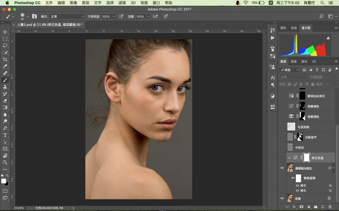The height and width of the screenshot is (211, 339).
Task: Select the Eyedropper tool
Action: pyautogui.click(x=5, y=66)
